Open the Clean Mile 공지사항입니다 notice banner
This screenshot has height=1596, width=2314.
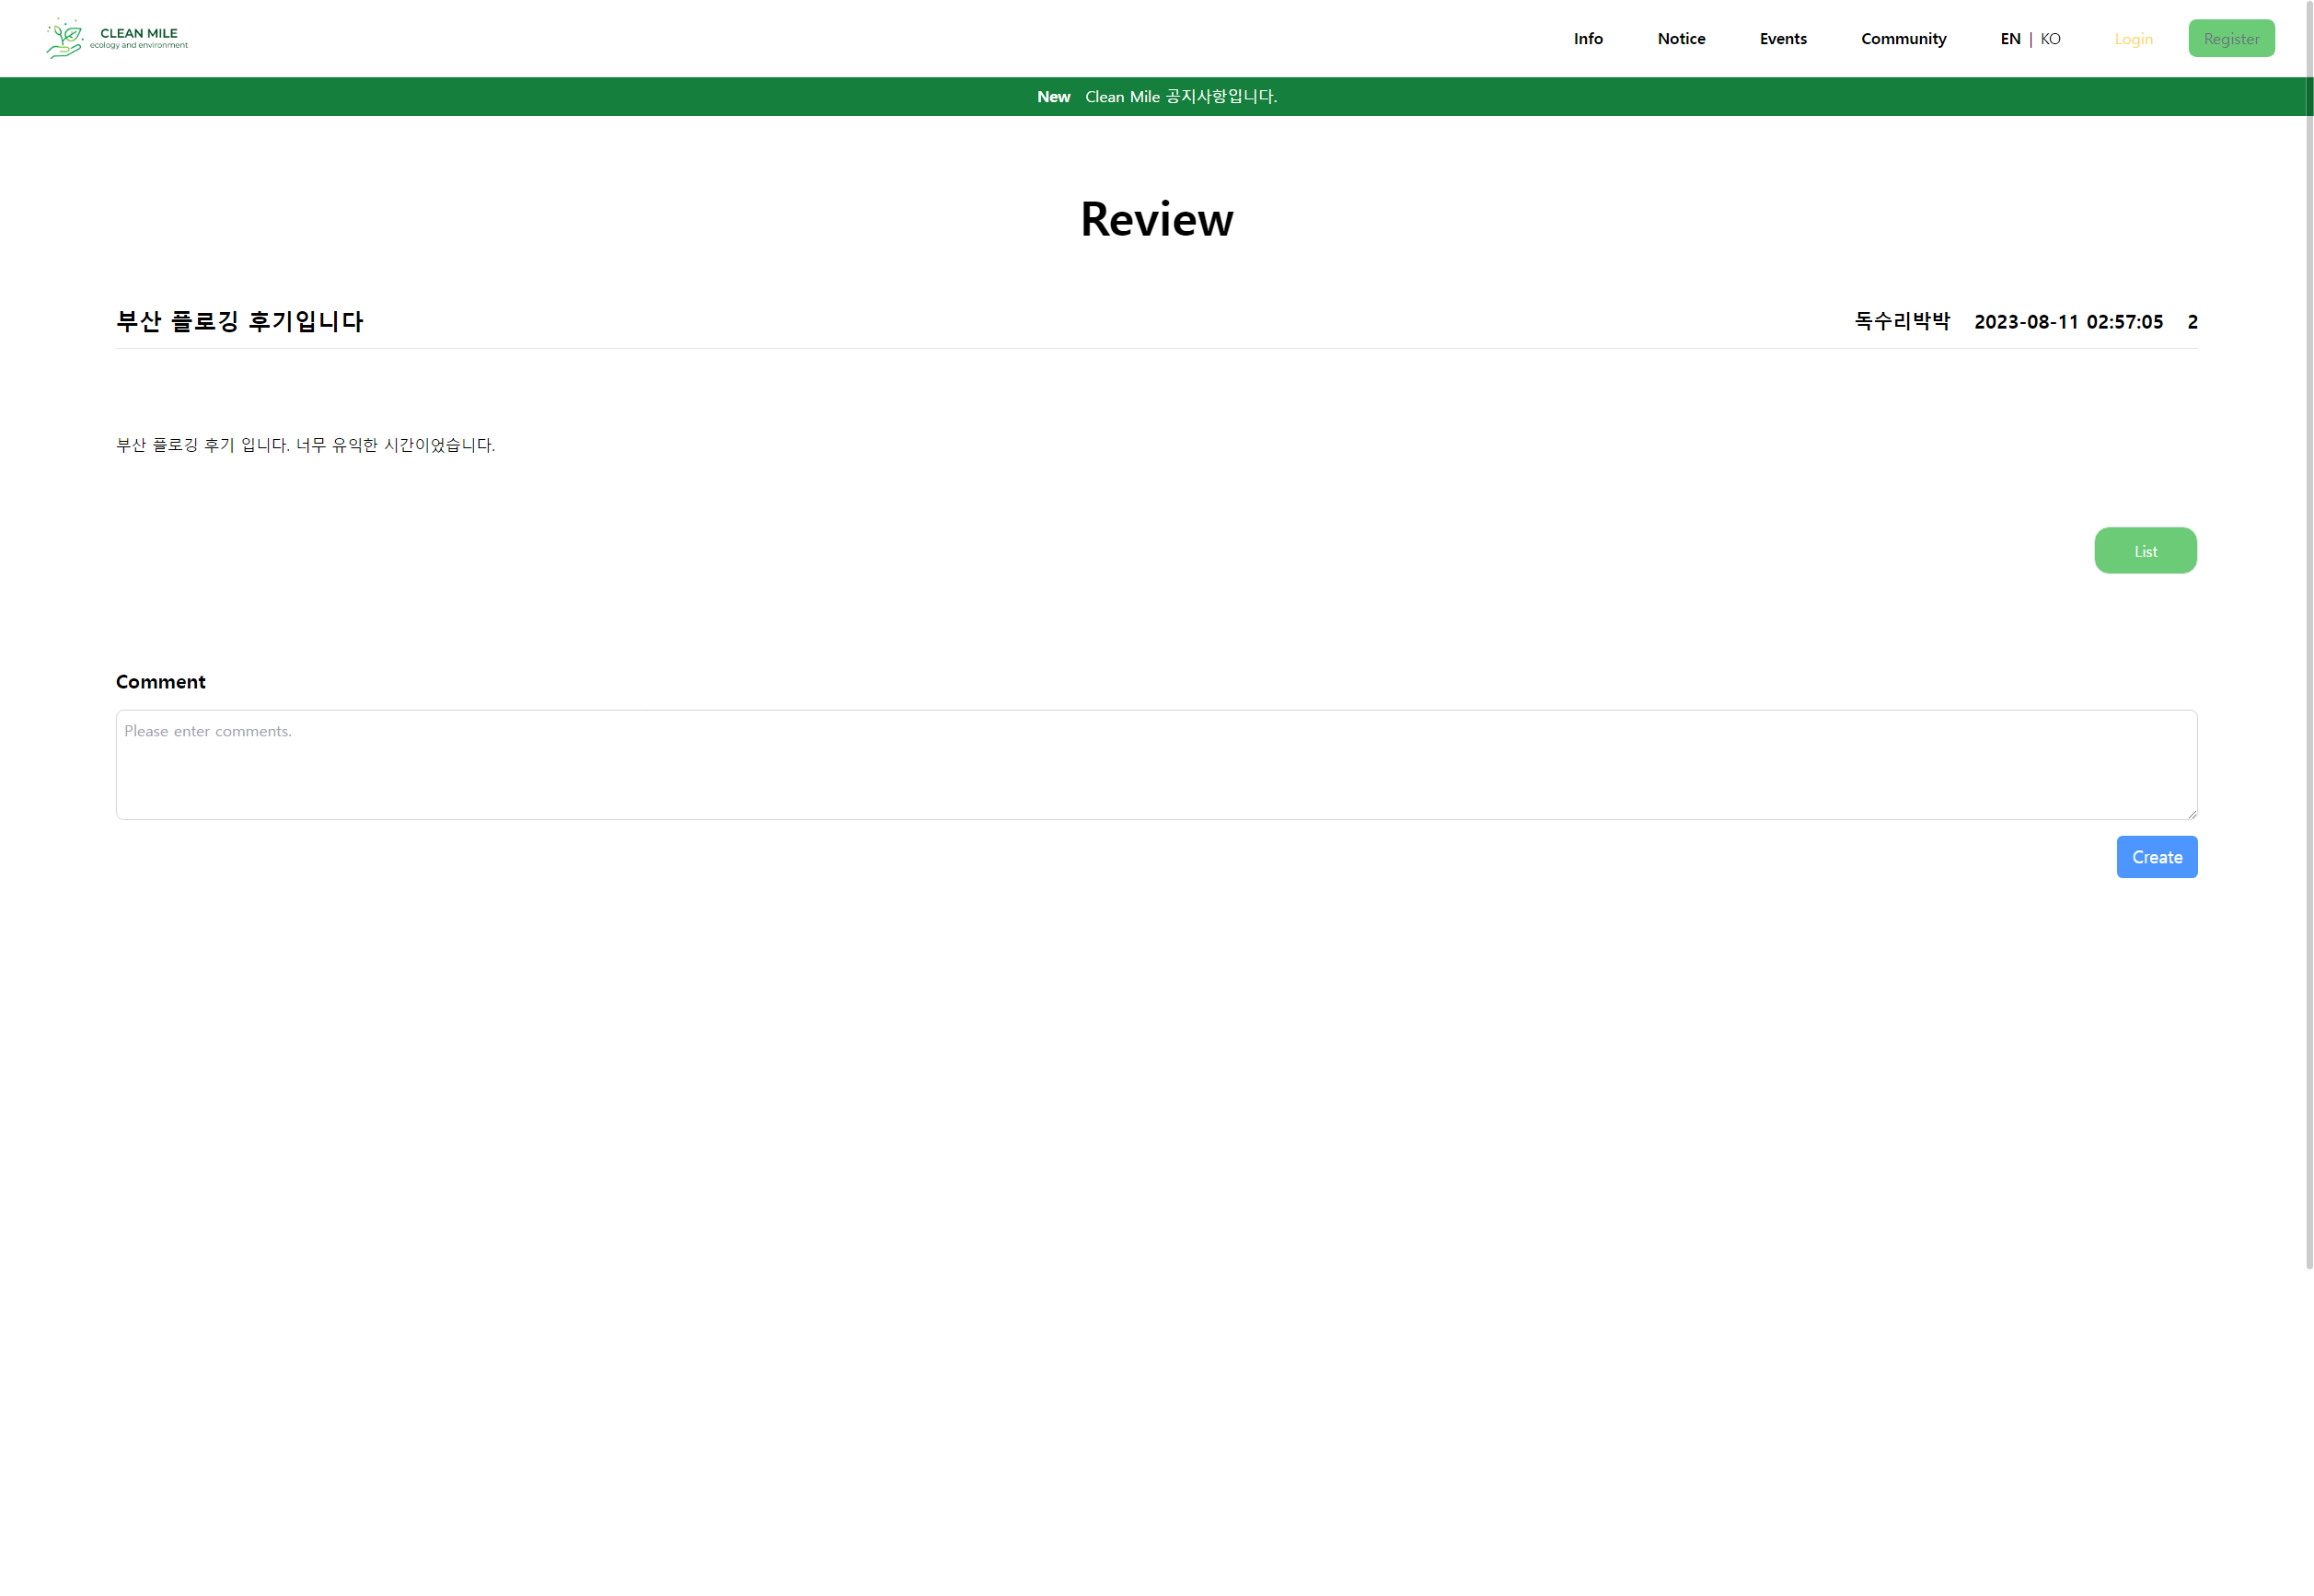1181,96
